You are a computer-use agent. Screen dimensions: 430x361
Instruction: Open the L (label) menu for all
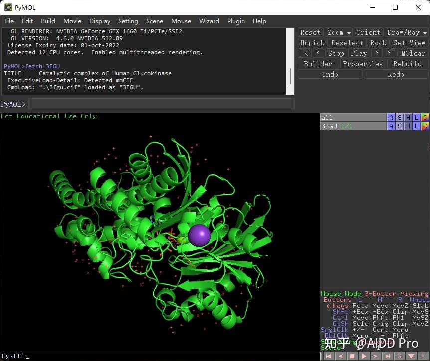tap(417, 118)
